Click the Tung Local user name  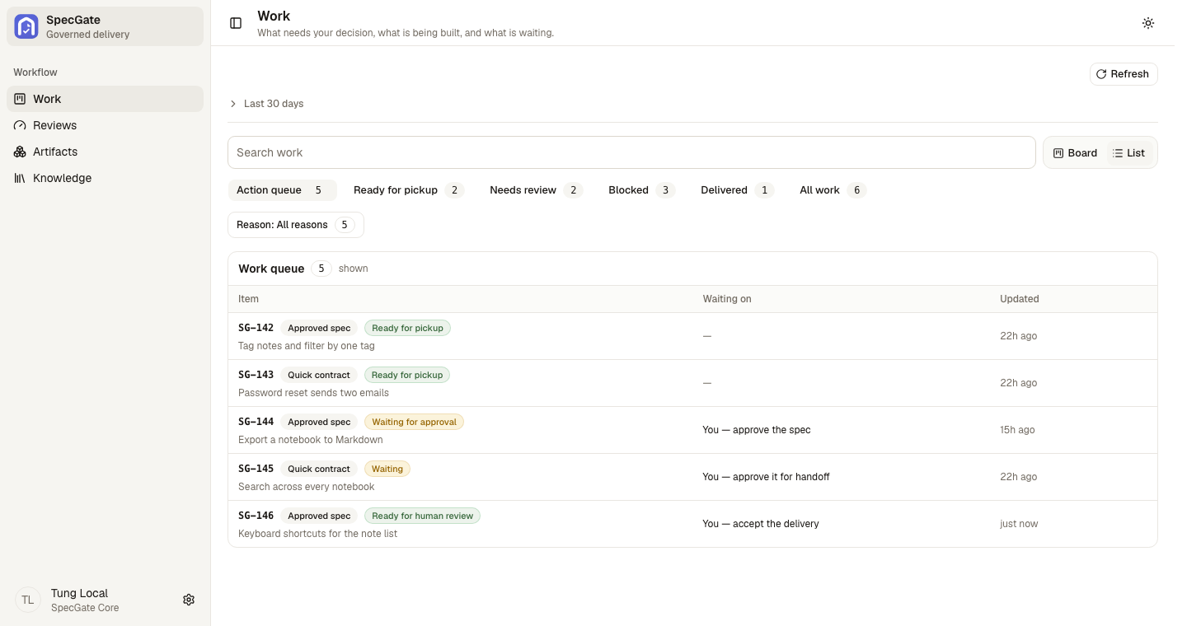[x=79, y=593]
